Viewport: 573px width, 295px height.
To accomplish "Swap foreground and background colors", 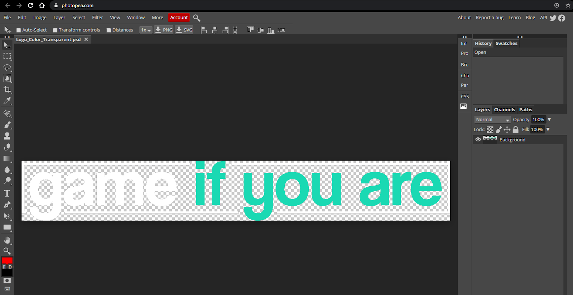I will coord(4,267).
